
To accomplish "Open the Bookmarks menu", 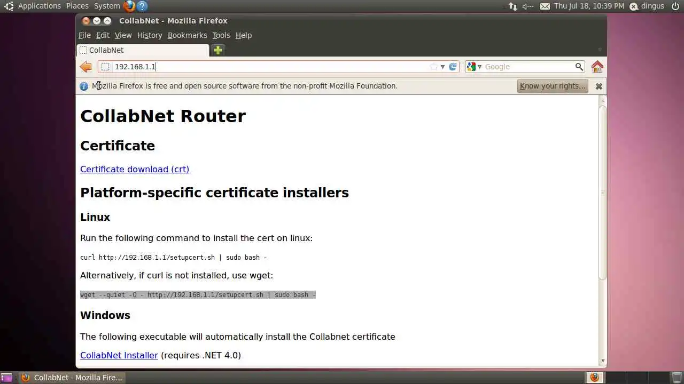I will 187,35.
